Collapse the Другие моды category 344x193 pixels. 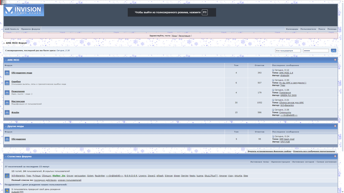335,126
